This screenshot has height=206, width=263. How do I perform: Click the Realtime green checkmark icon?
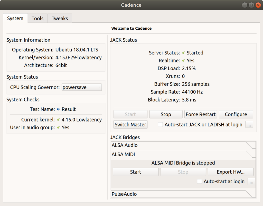coord(183,61)
